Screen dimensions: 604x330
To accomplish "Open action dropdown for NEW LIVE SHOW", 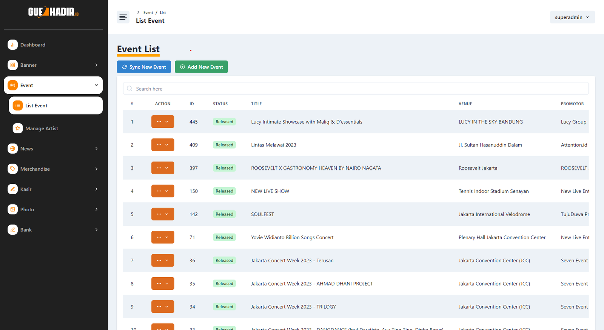I will click(163, 191).
